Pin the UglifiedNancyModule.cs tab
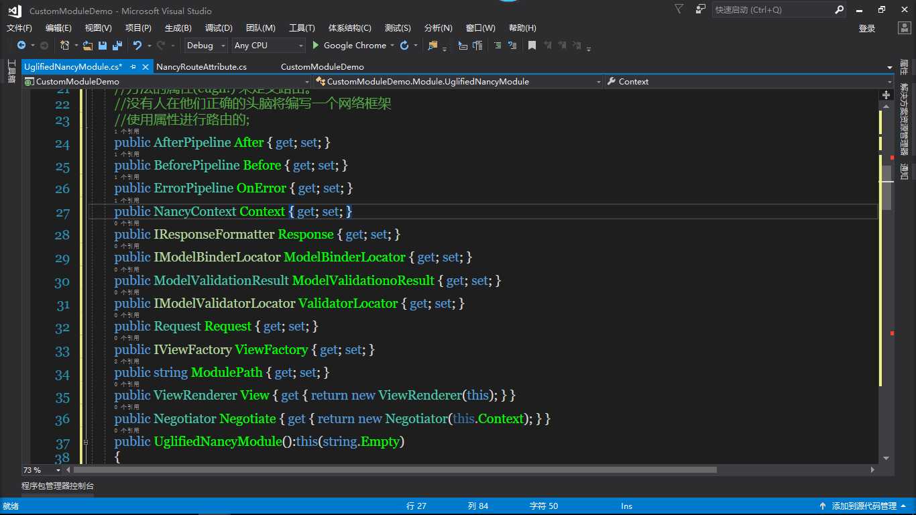The width and height of the screenshot is (916, 515). pyautogui.click(x=133, y=67)
